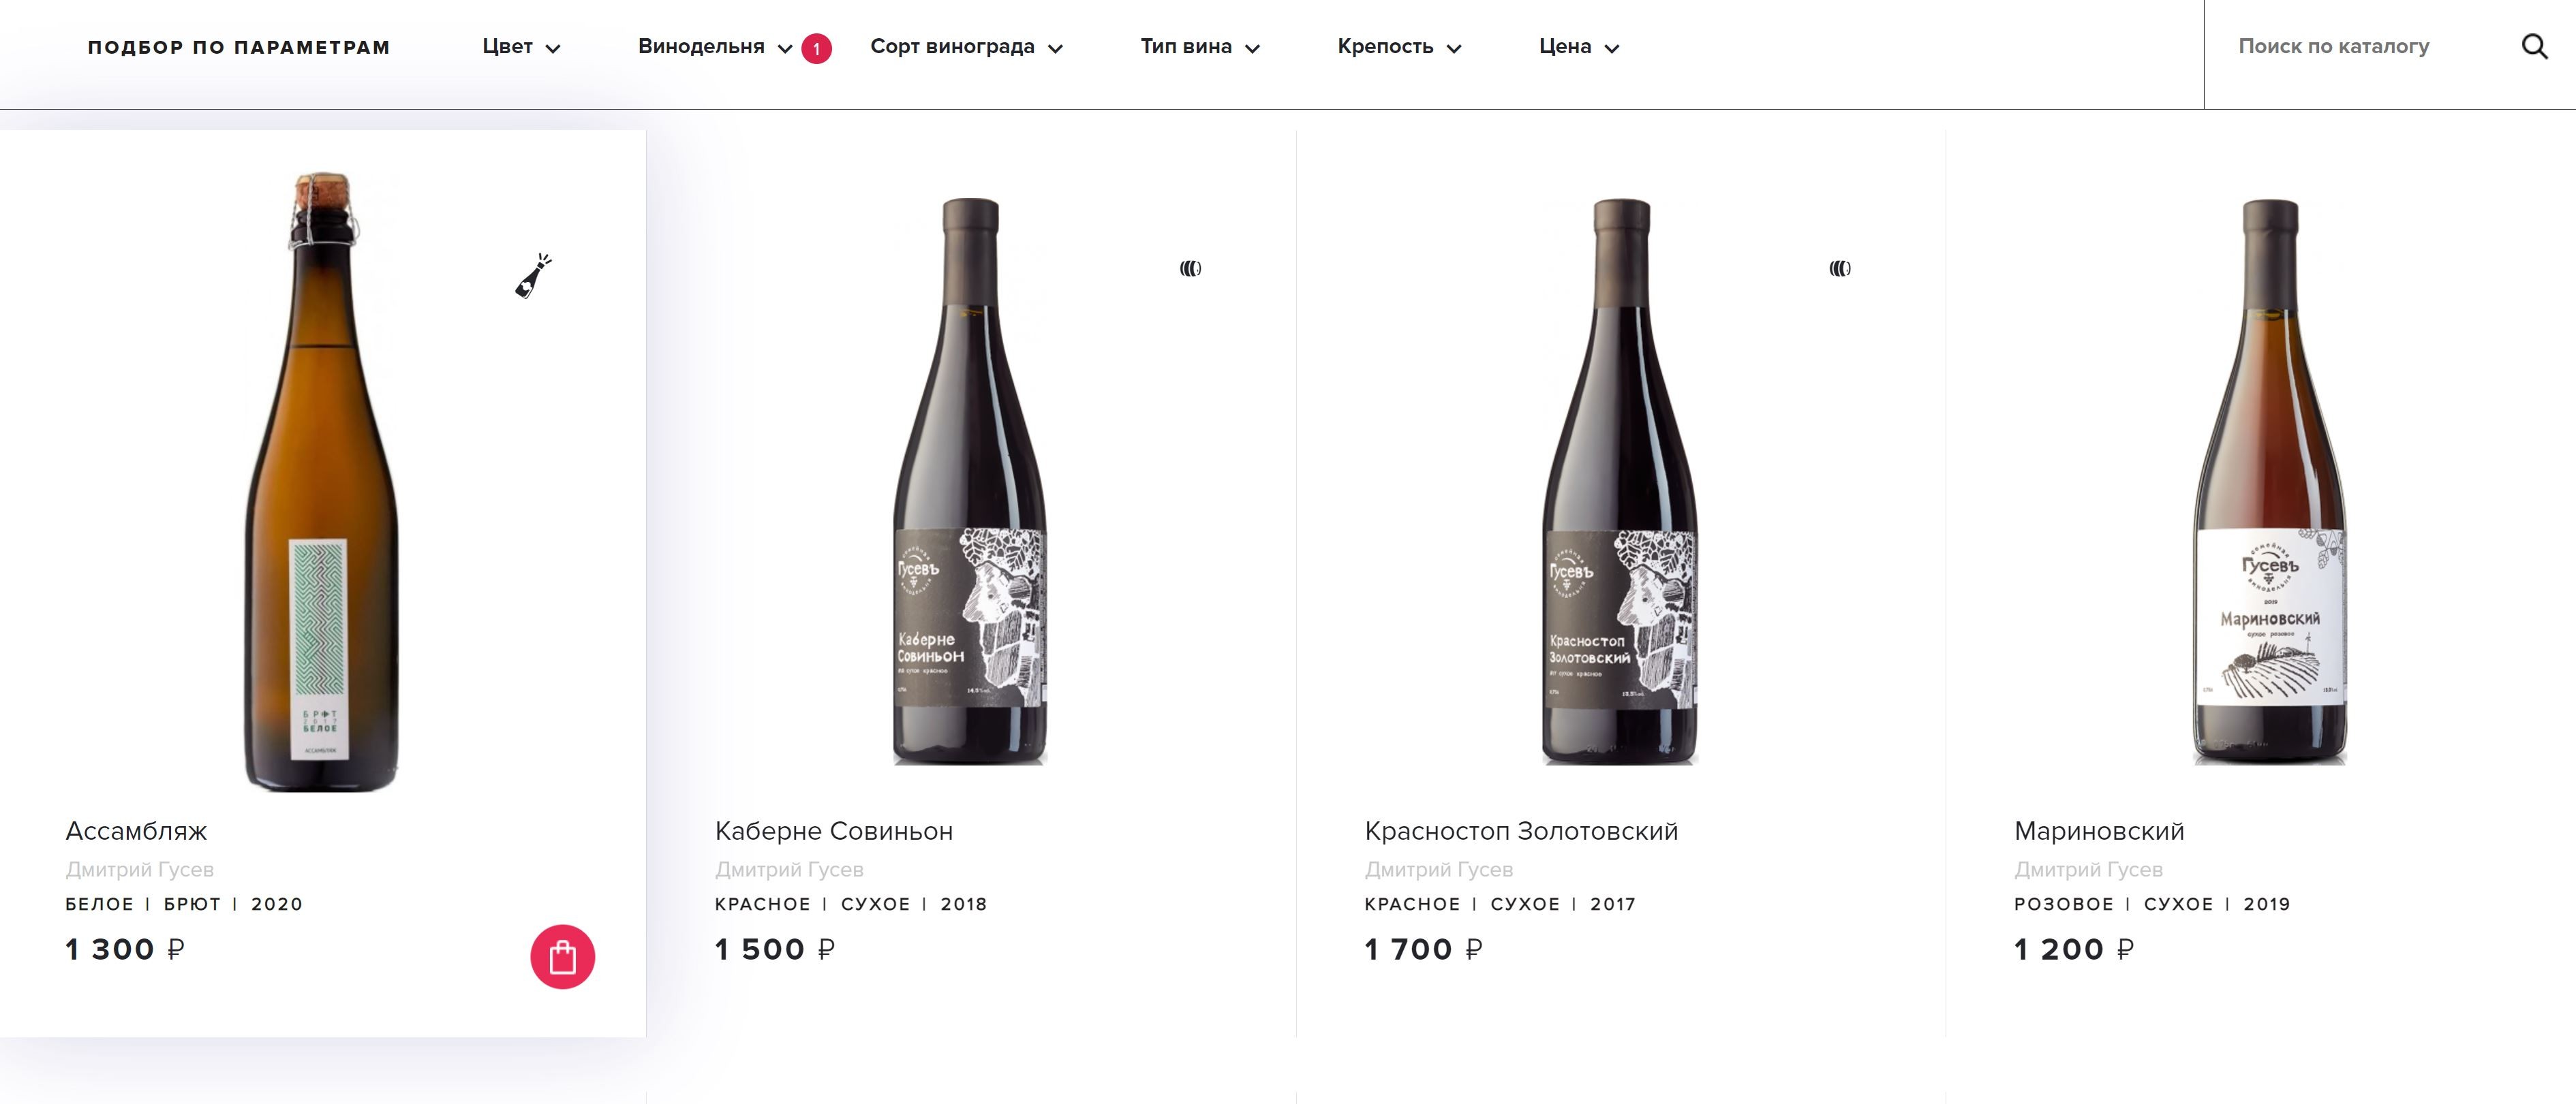Add Ассамбляж to the shopping bag
2576x1104 pixels.
click(x=562, y=957)
